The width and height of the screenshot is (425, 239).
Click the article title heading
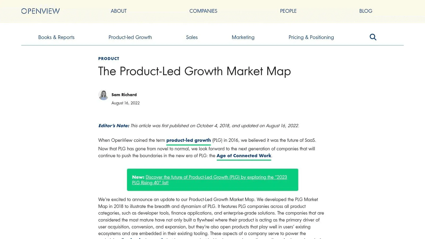tap(194, 71)
